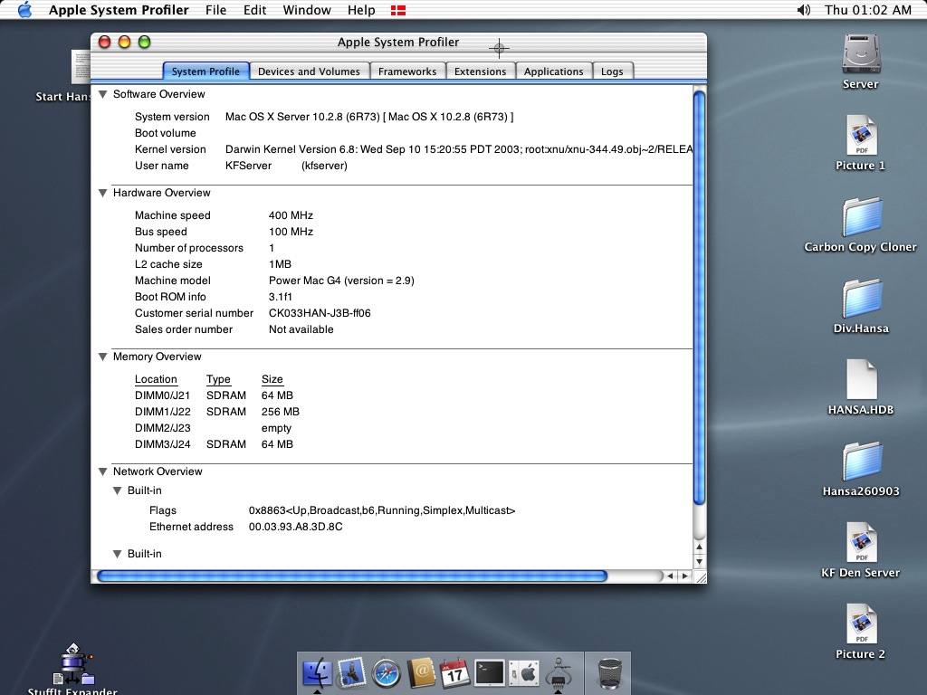Screen dimensions: 927x695
Task: Click the window resize corner grip
Action: [x=701, y=577]
